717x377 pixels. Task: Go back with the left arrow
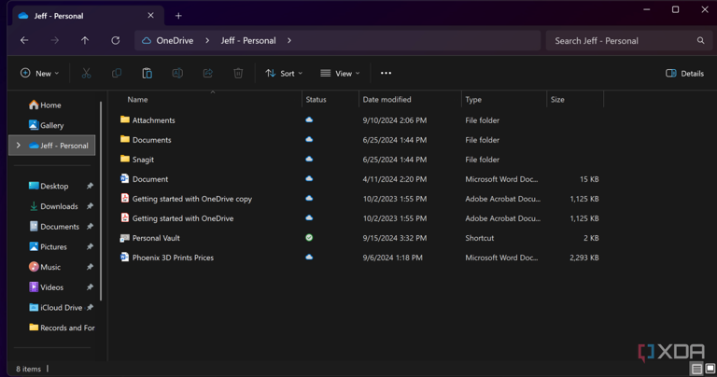coord(24,41)
